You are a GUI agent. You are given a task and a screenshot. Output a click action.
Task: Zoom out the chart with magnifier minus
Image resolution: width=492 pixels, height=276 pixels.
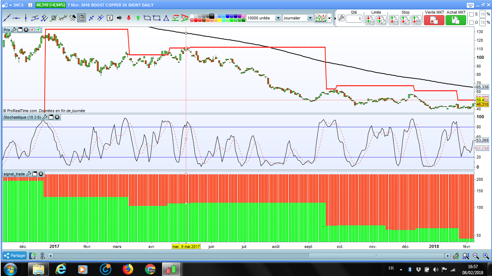476,256
